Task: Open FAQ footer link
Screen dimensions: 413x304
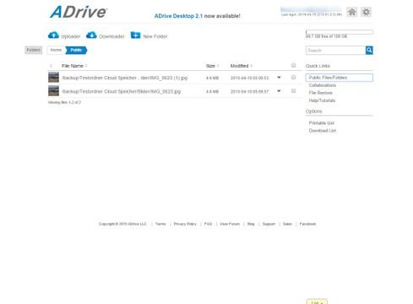Action: (208, 224)
